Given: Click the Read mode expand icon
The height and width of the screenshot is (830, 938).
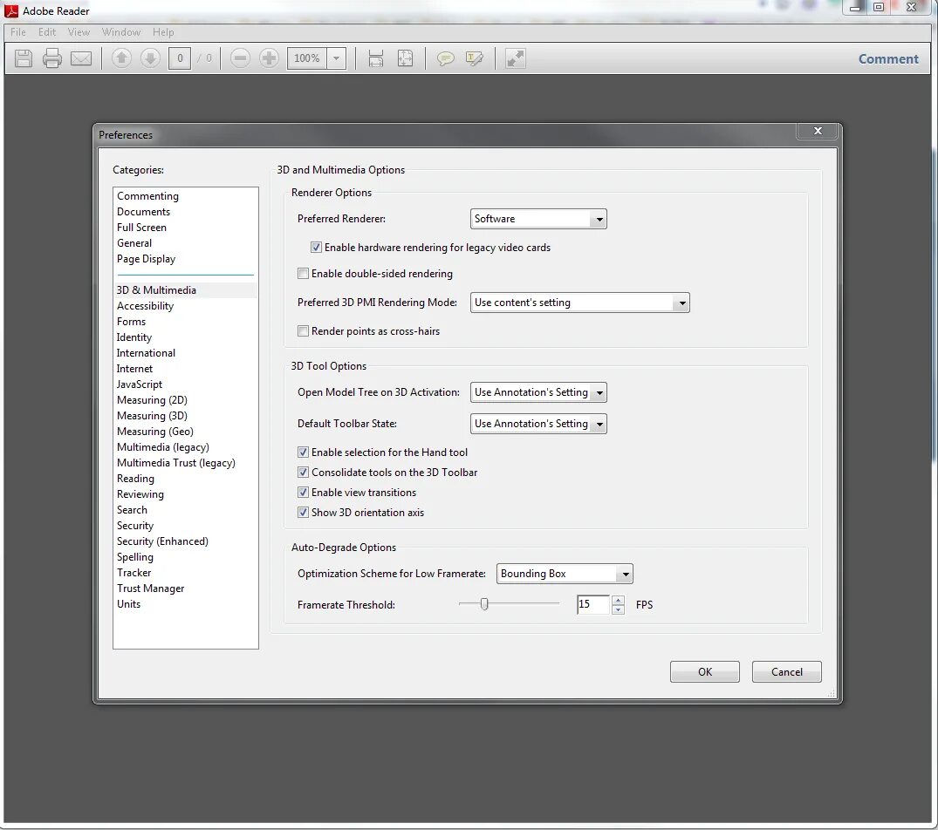Looking at the screenshot, I should pos(515,58).
